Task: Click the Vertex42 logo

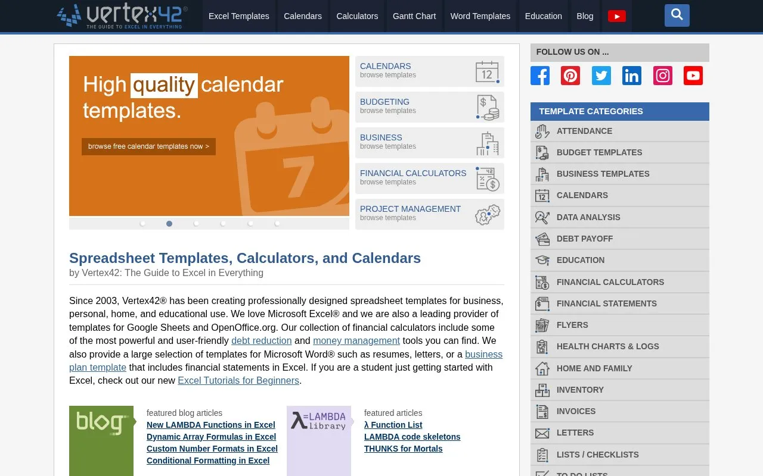Action: pos(122,16)
